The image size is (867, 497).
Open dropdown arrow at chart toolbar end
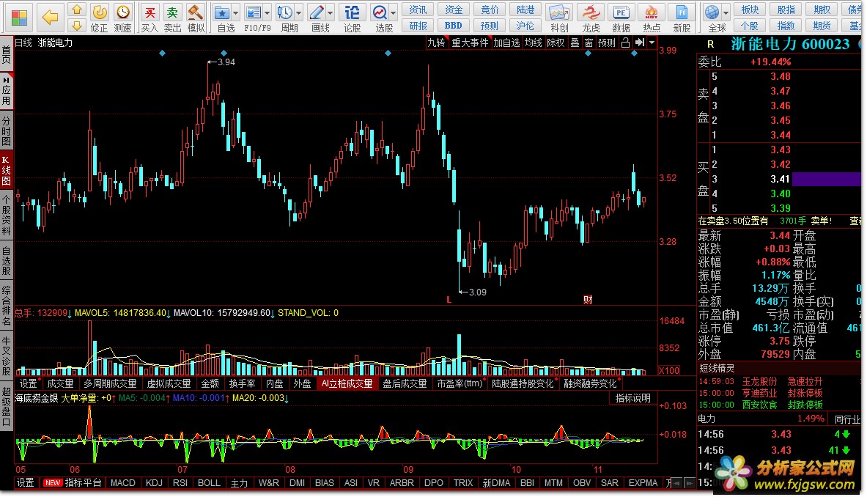click(x=652, y=43)
